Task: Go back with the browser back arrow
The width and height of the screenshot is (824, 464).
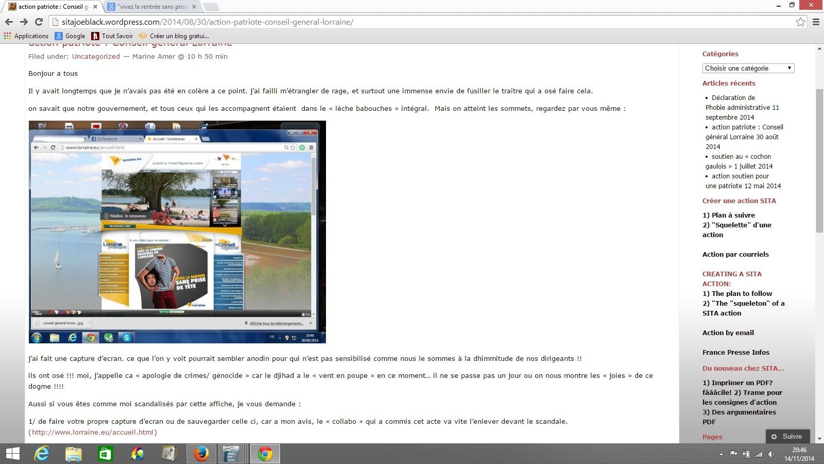Action: click(x=9, y=22)
